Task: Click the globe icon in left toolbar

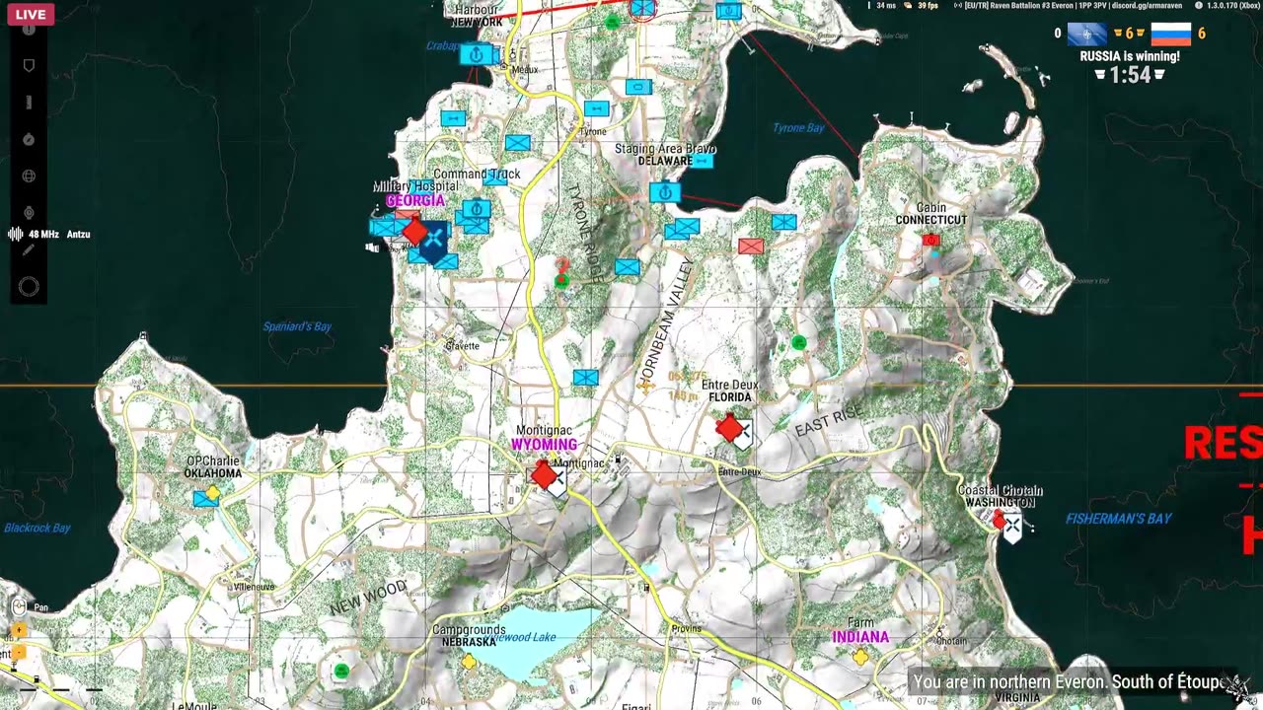Action: 29,177
